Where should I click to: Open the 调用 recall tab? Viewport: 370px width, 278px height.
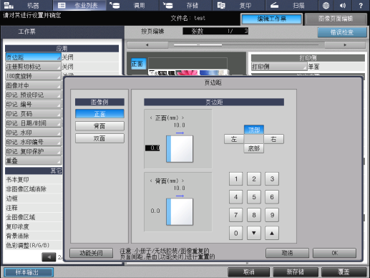tap(132, 5)
